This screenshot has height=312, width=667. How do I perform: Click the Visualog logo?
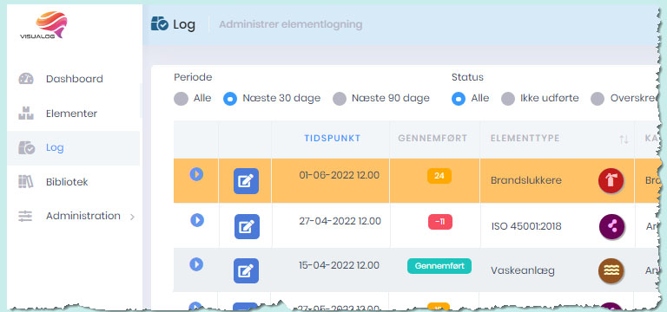click(x=43, y=25)
